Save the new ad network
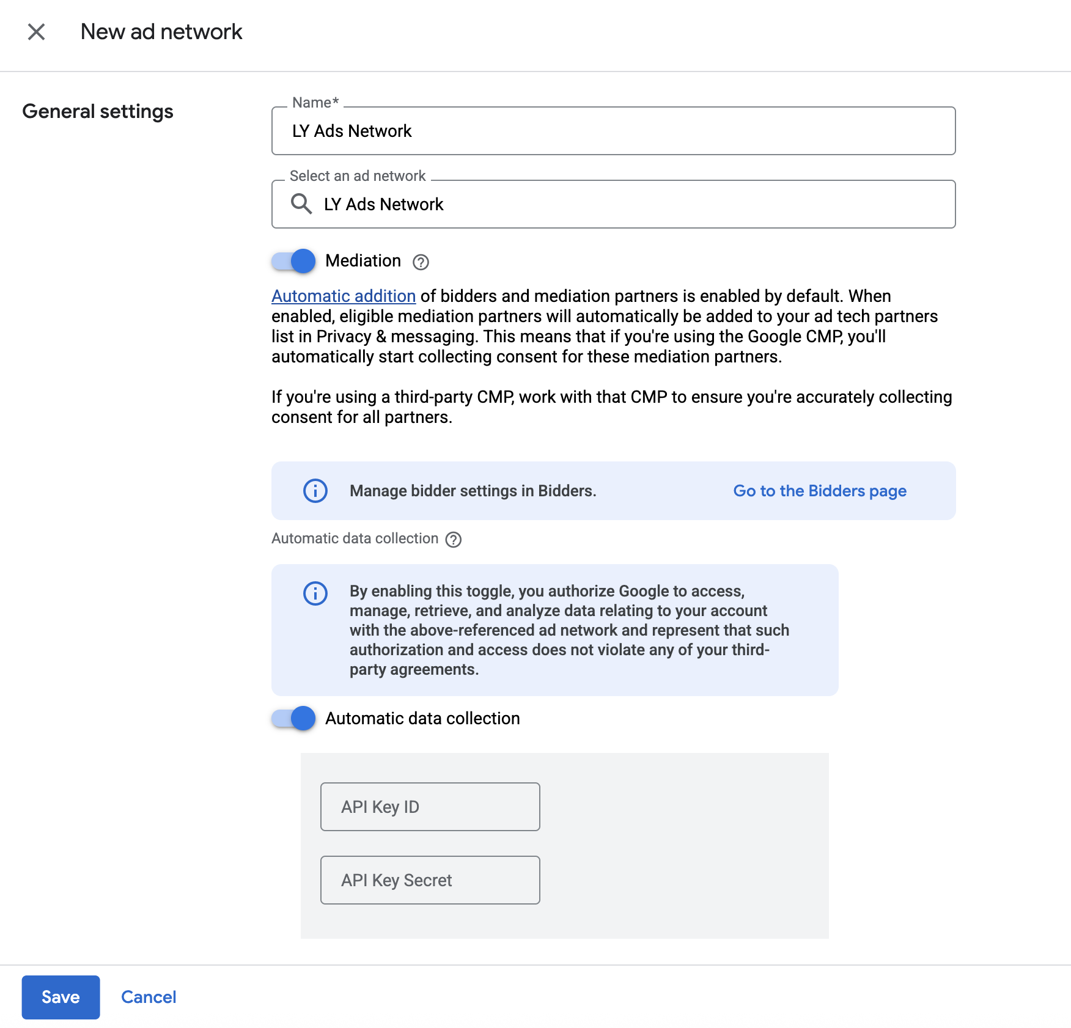Screen dimensions: 1071x1028 (x=61, y=997)
